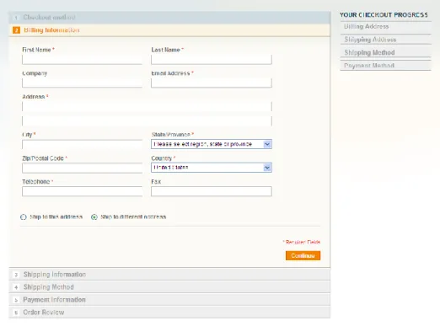Screen dimensions: 440x326
Task: Click the First Name input field
Action: 82,60
